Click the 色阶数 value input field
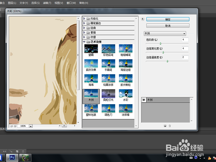This screenshot has width=216, height=162. tap(185, 40)
